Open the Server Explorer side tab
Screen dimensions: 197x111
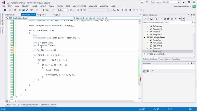tap(2, 19)
